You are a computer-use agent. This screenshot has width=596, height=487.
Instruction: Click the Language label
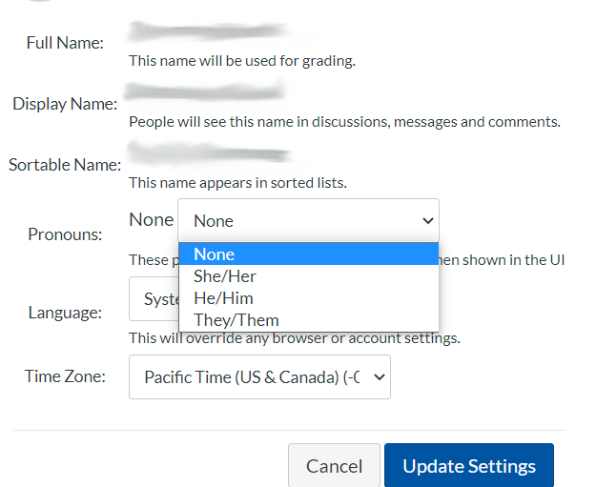coord(65,313)
